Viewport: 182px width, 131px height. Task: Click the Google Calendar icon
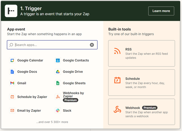coord(12,61)
